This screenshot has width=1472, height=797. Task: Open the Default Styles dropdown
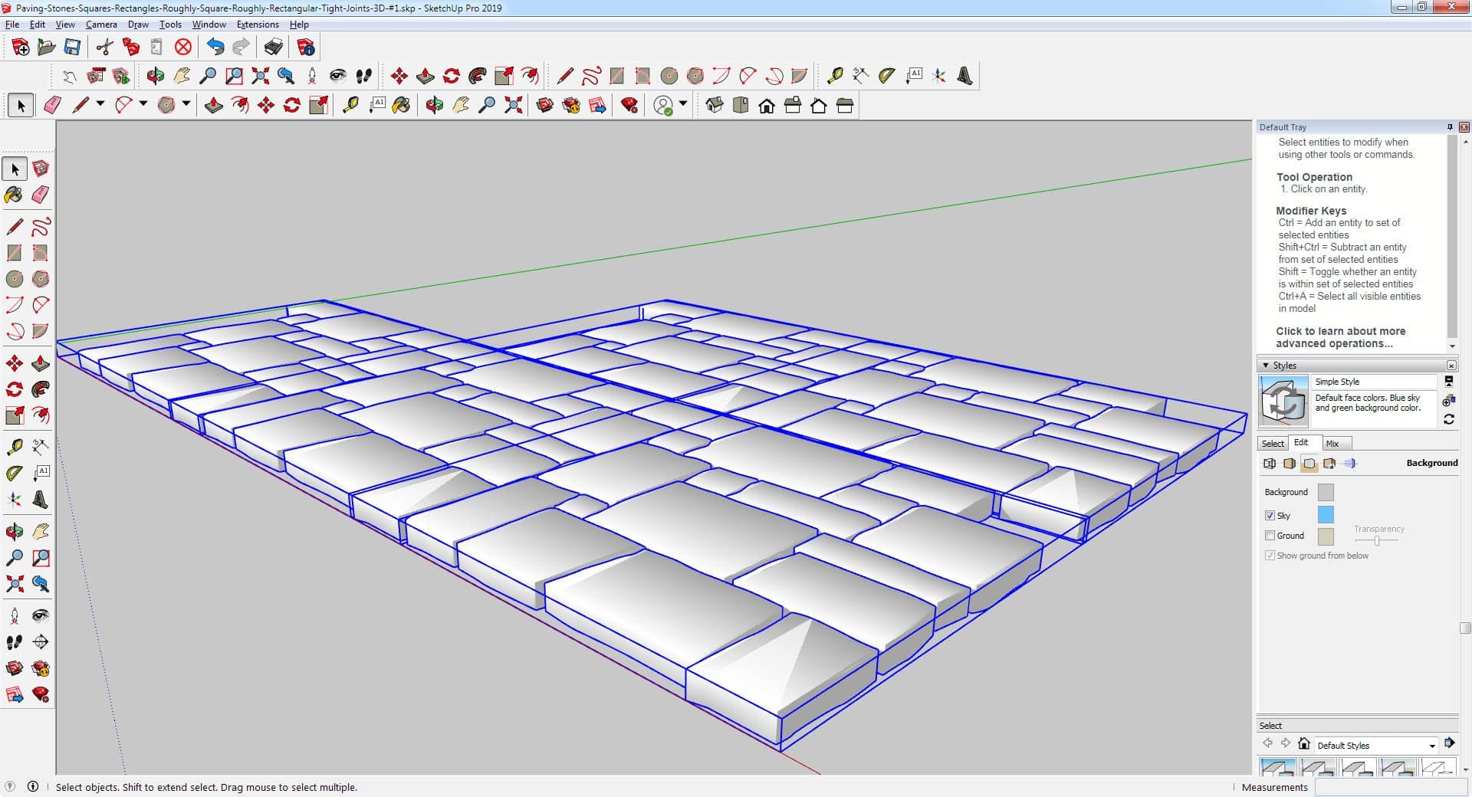tap(1431, 746)
